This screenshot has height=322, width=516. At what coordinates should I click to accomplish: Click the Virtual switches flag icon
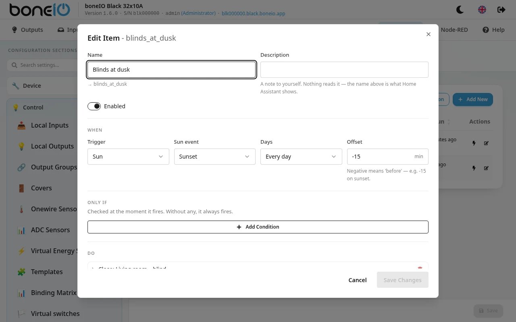(x=21, y=314)
